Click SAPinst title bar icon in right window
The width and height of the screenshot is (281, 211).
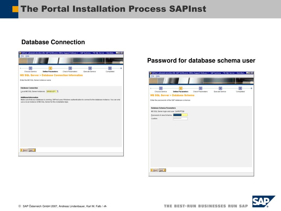(150, 73)
